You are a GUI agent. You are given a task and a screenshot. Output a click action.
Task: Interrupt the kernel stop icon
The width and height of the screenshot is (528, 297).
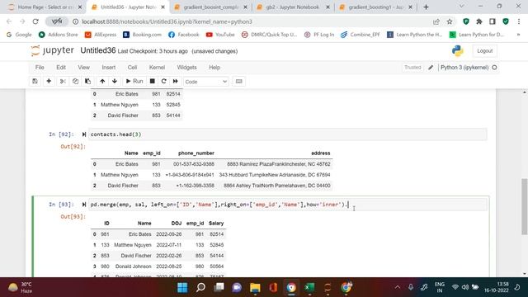[x=152, y=81]
